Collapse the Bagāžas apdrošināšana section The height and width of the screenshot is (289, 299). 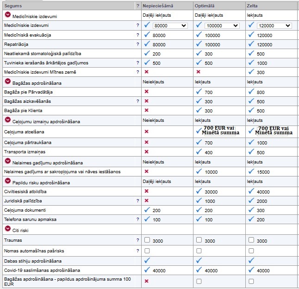pyautogui.click(x=7, y=82)
